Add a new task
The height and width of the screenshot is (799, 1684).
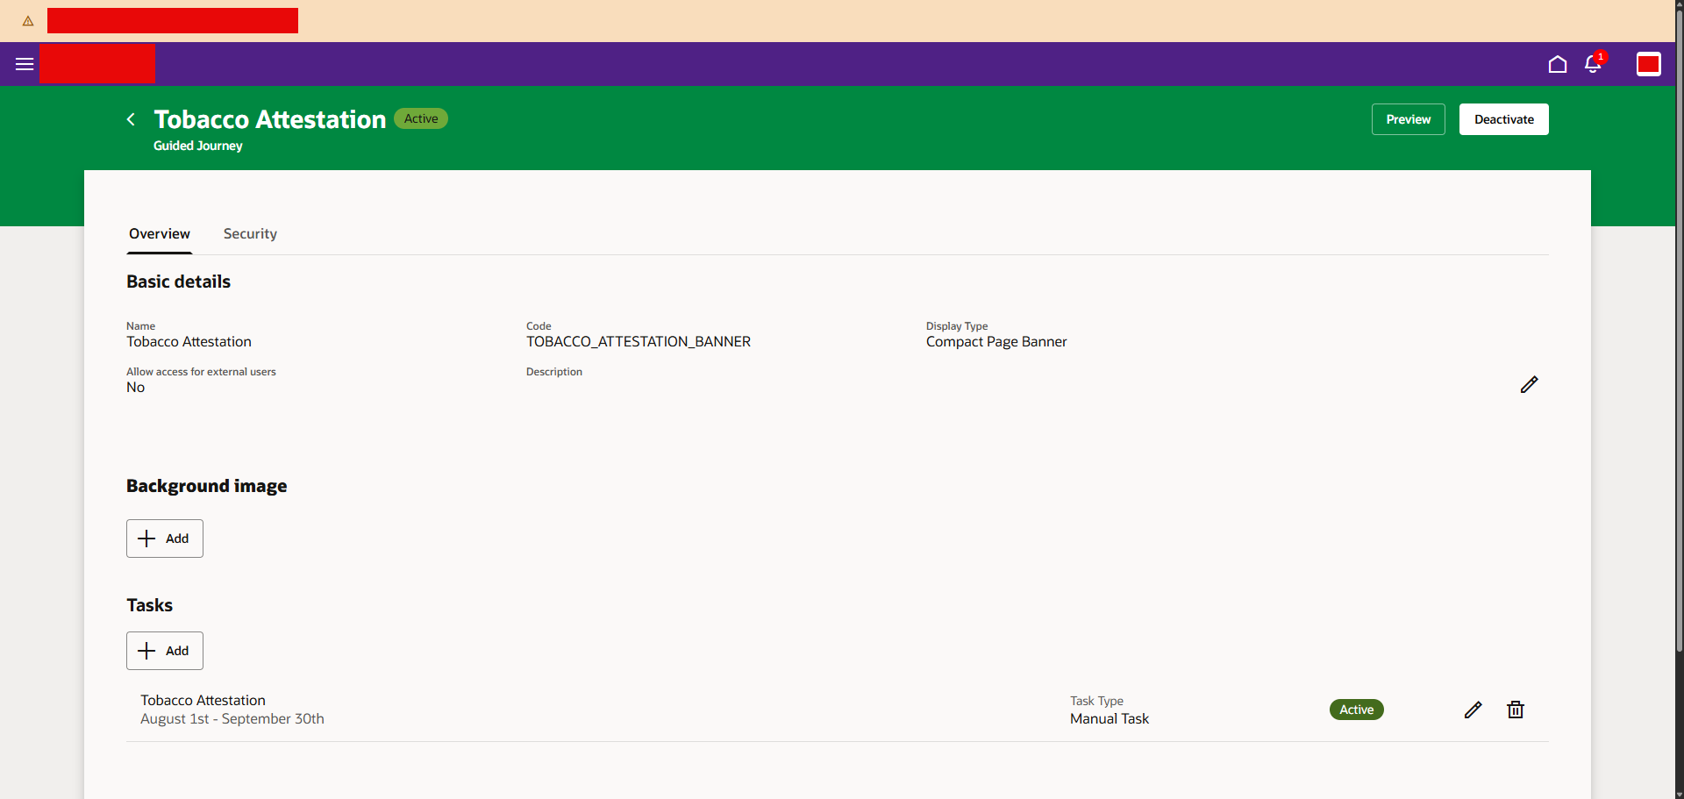coord(165,651)
